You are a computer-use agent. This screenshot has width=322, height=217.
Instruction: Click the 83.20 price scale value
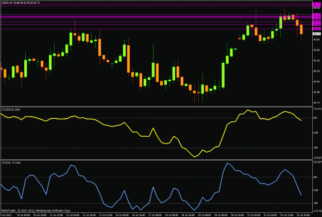316,71
